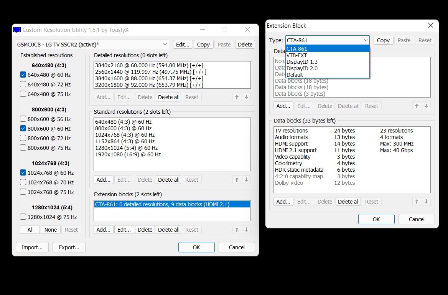The height and width of the screenshot is (295, 448).
Task: Select TV resolutions data block row
Action: pos(352,131)
